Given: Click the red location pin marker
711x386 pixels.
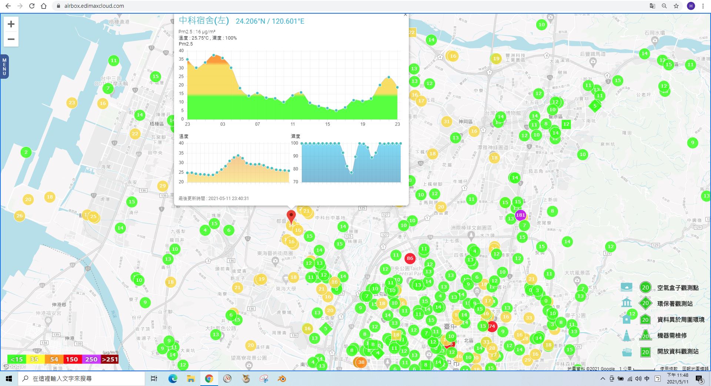Looking at the screenshot, I should tap(291, 216).
